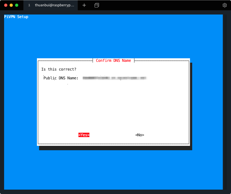This screenshot has height=194, width=231.
Task: Confirm the DNS name with Yes
Action: [84, 135]
